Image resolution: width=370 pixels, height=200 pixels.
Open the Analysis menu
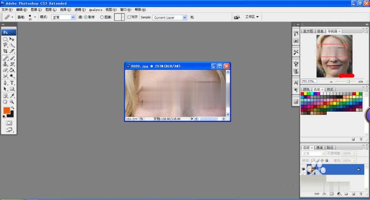click(x=95, y=10)
